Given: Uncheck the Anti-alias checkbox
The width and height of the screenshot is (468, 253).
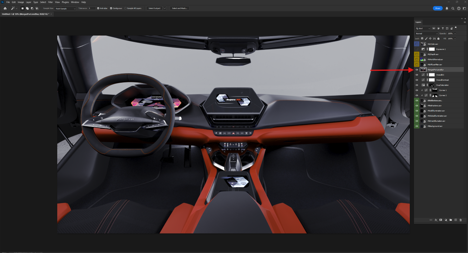Looking at the screenshot, I should tap(98, 8).
